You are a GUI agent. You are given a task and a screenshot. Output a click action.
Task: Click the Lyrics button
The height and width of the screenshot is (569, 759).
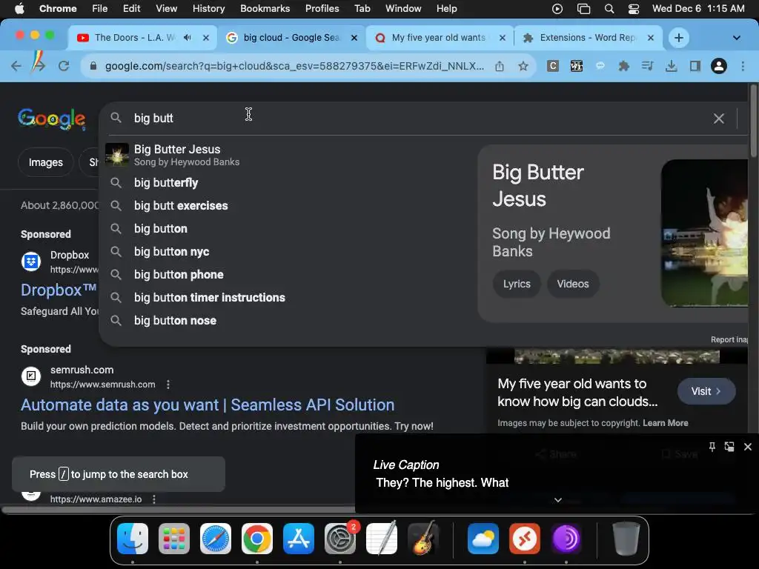517,284
